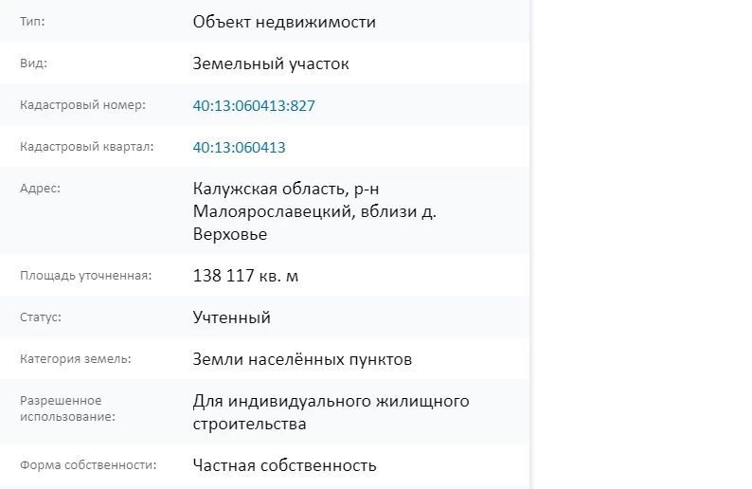Screen dimensions: 752x489
Task: Click the "Статус:" field label
Action: (41, 317)
